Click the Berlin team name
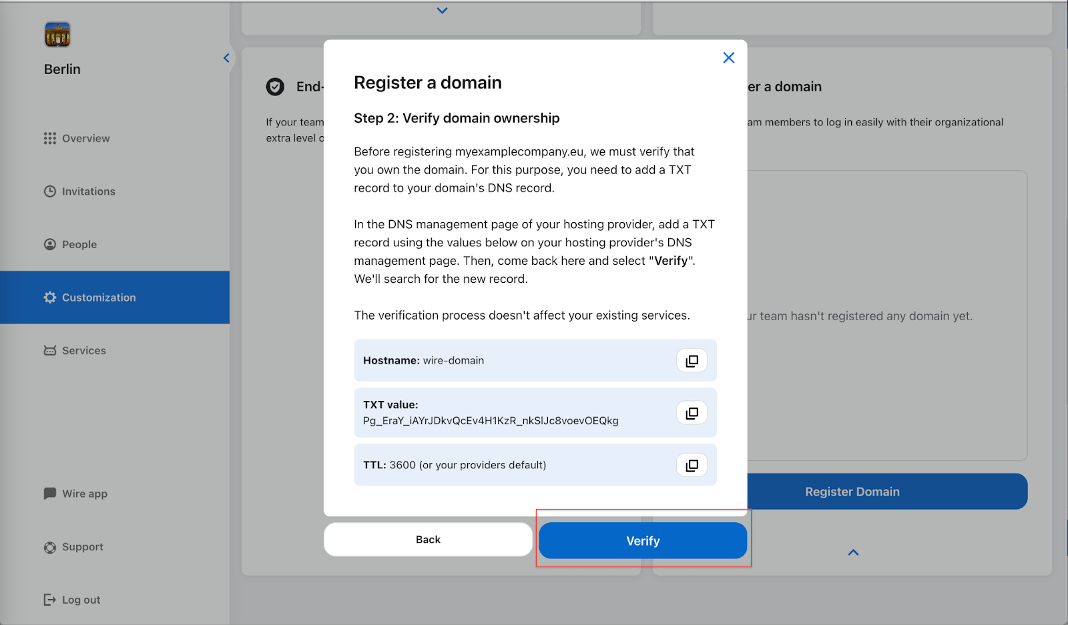This screenshot has height=625, width=1068. [62, 69]
